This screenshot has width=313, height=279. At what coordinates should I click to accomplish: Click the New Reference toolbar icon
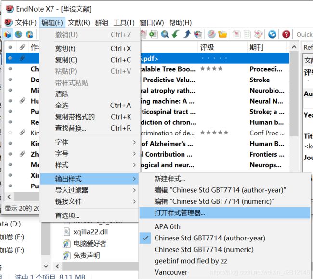(x=154, y=34)
